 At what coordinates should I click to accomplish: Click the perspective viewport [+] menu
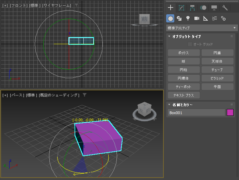[x=5, y=95]
